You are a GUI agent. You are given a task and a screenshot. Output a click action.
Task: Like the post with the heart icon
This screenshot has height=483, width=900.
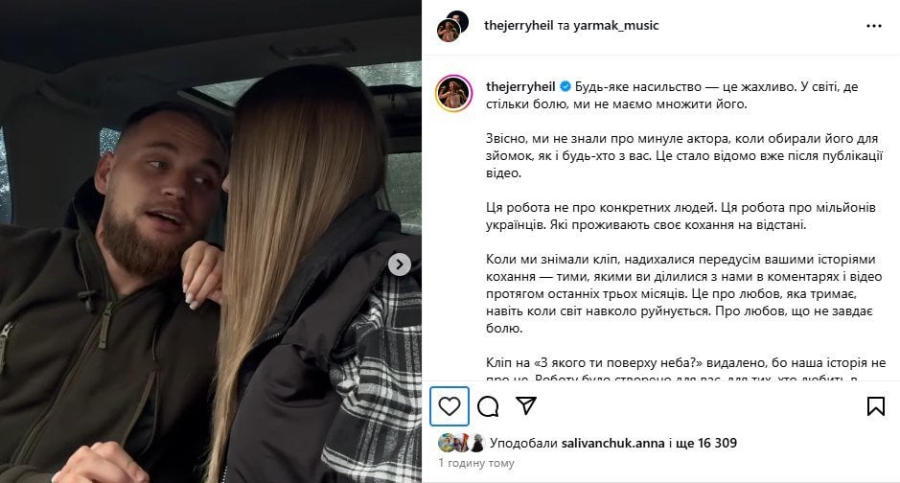tap(450, 406)
